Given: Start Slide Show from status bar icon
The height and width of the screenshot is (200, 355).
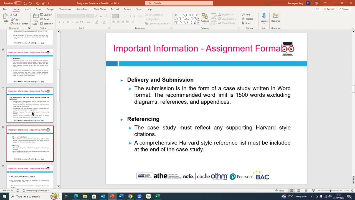Looking at the screenshot, I should click(x=313, y=191).
